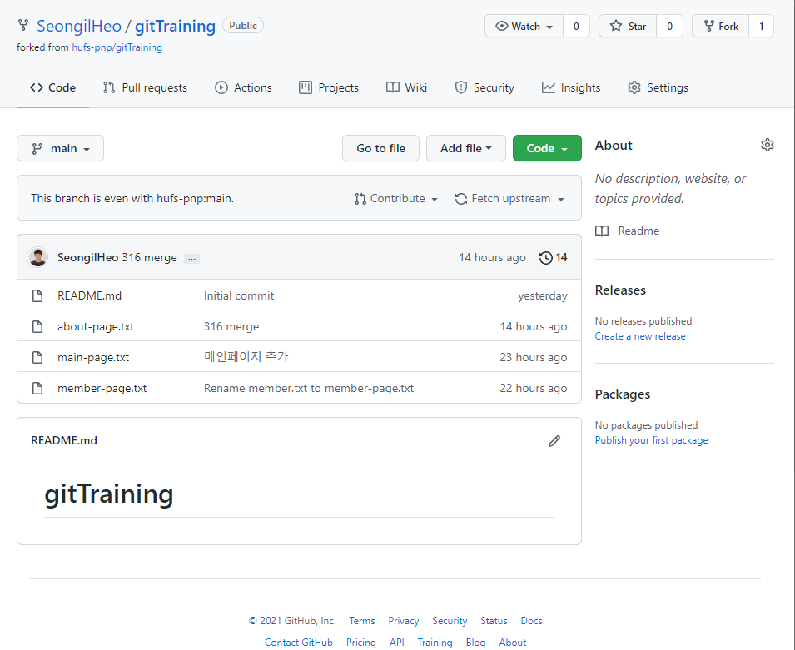This screenshot has width=795, height=650.
Task: Click the file icon beside about-page.txt
Action: (x=37, y=326)
